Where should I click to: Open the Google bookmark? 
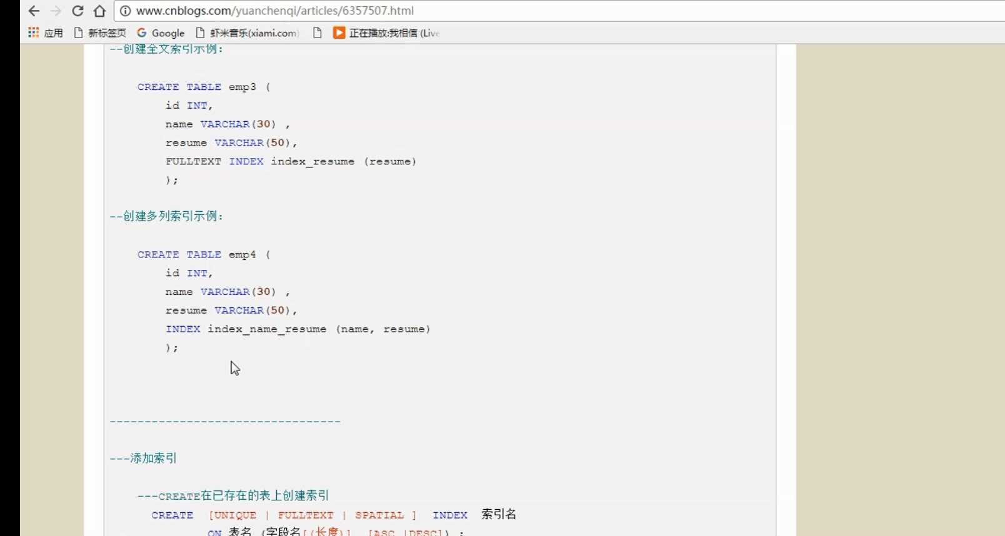[x=161, y=32]
